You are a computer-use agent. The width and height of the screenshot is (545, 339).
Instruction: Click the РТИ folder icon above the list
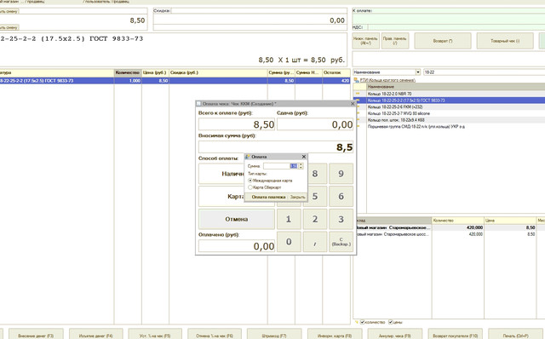[x=356, y=80]
